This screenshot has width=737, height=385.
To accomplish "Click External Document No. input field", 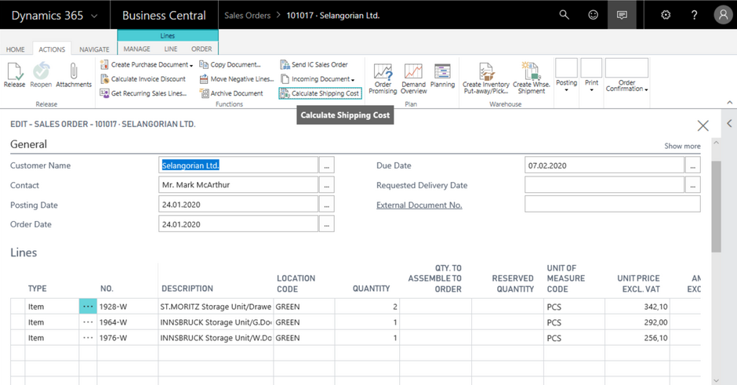I will click(x=612, y=205).
